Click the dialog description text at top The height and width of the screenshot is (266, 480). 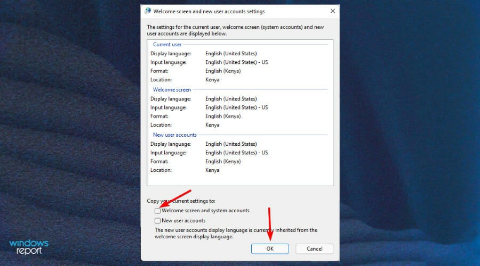point(235,30)
